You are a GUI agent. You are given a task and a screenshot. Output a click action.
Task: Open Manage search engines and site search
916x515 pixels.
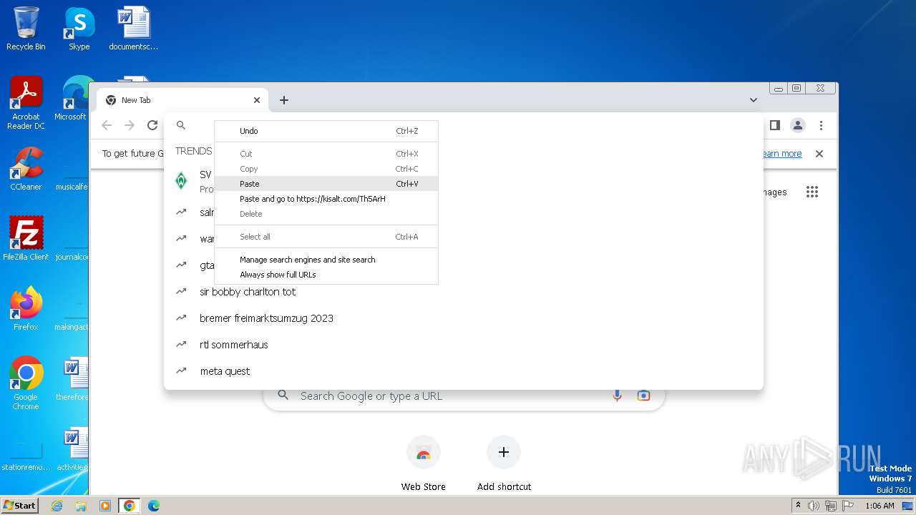(326, 260)
